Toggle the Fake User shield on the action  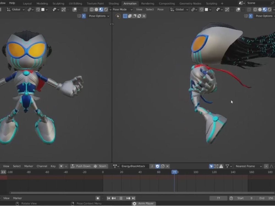(x=157, y=166)
